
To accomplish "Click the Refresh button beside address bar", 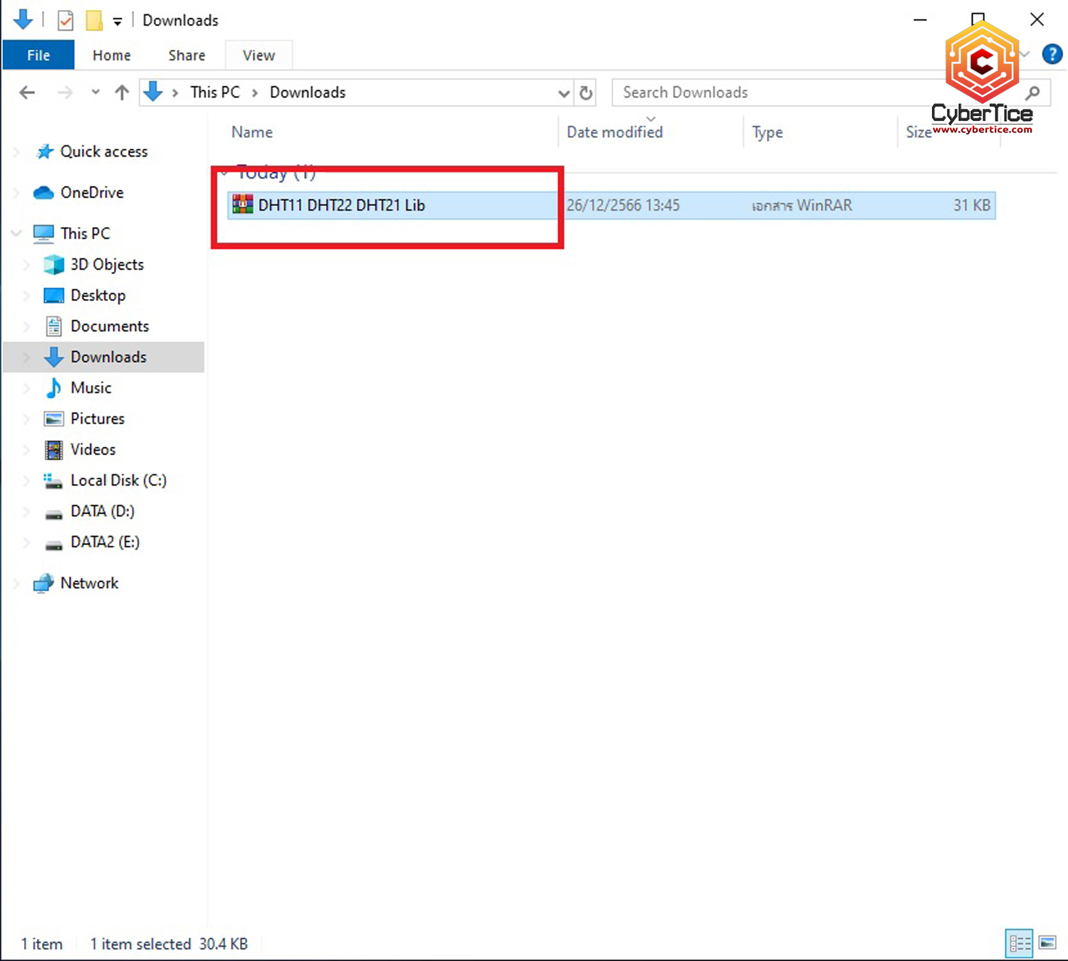I will (586, 93).
